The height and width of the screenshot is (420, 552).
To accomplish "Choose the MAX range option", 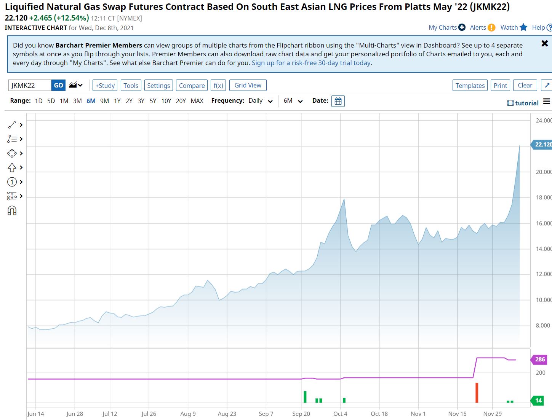I will tap(197, 101).
